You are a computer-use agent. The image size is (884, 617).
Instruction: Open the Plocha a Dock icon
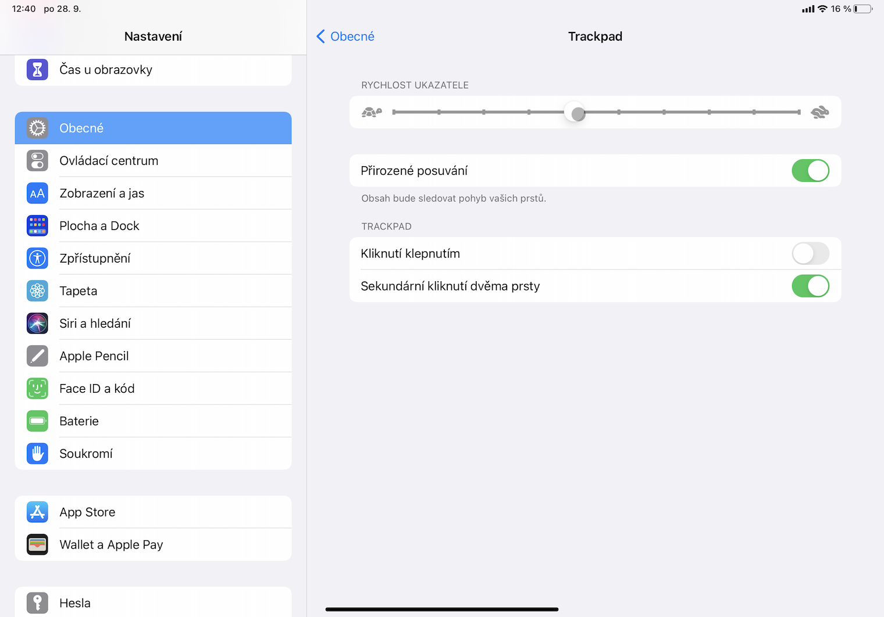point(37,226)
